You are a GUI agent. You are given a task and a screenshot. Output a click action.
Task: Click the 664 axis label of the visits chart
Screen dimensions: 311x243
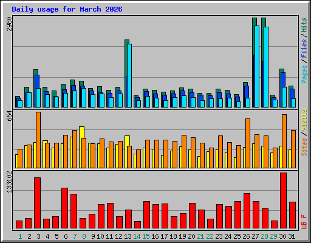(x=10, y=116)
